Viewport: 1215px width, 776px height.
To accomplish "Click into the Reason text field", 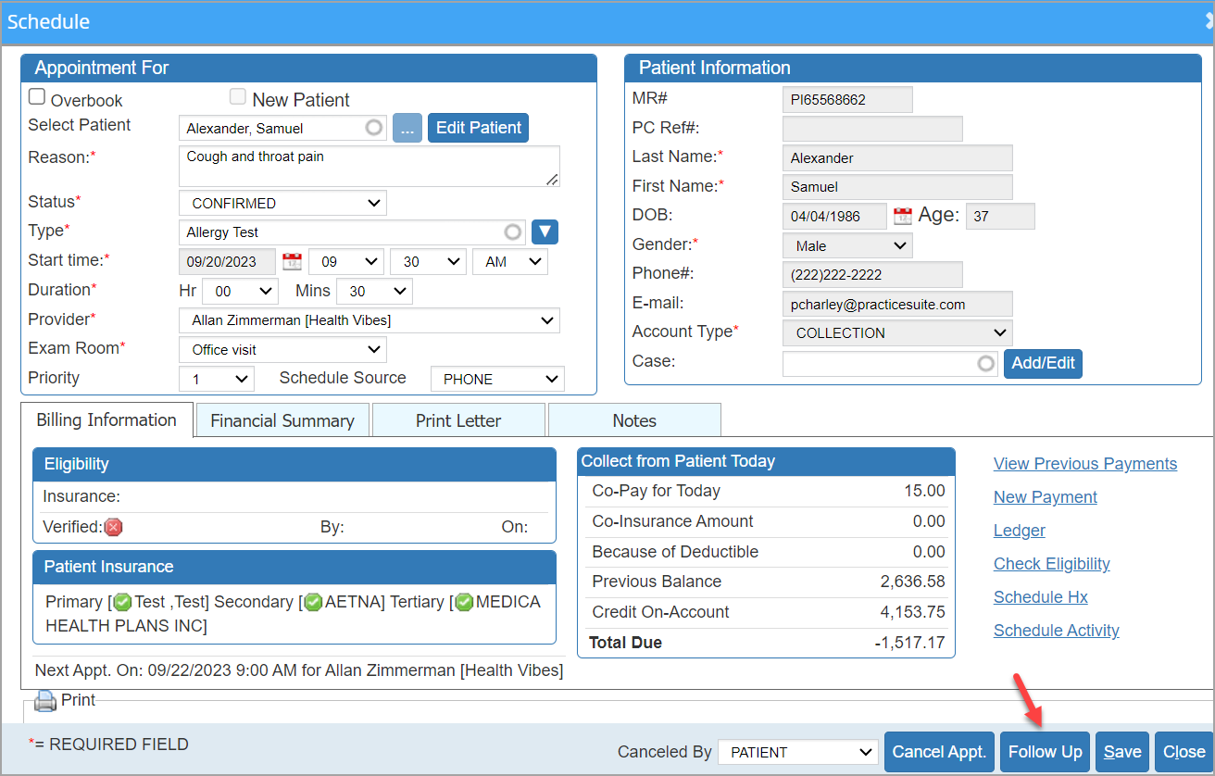I will click(x=370, y=167).
